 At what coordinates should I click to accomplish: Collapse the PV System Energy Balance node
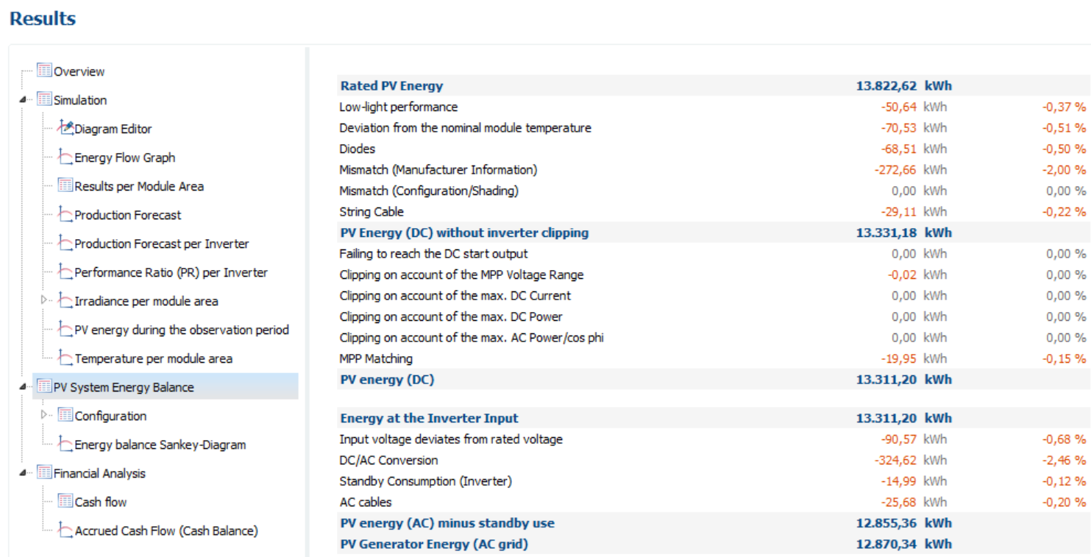pos(24,387)
